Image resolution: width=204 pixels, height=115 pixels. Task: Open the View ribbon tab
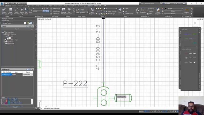point(33,6)
